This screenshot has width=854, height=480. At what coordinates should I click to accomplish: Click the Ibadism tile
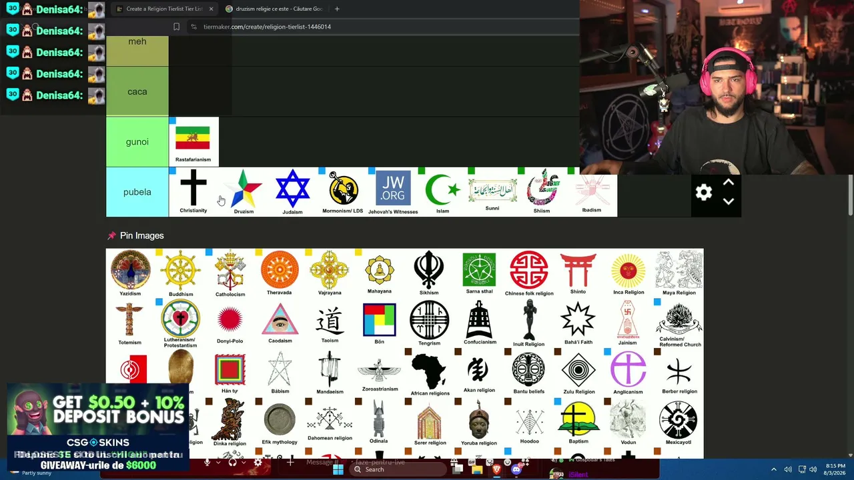point(592,192)
